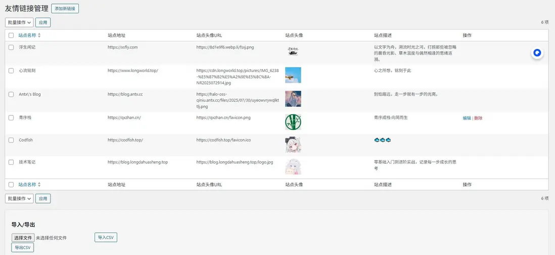Click the https://blog.longdahuasheng.top address
555x255 pixels.
pyautogui.click(x=137, y=162)
